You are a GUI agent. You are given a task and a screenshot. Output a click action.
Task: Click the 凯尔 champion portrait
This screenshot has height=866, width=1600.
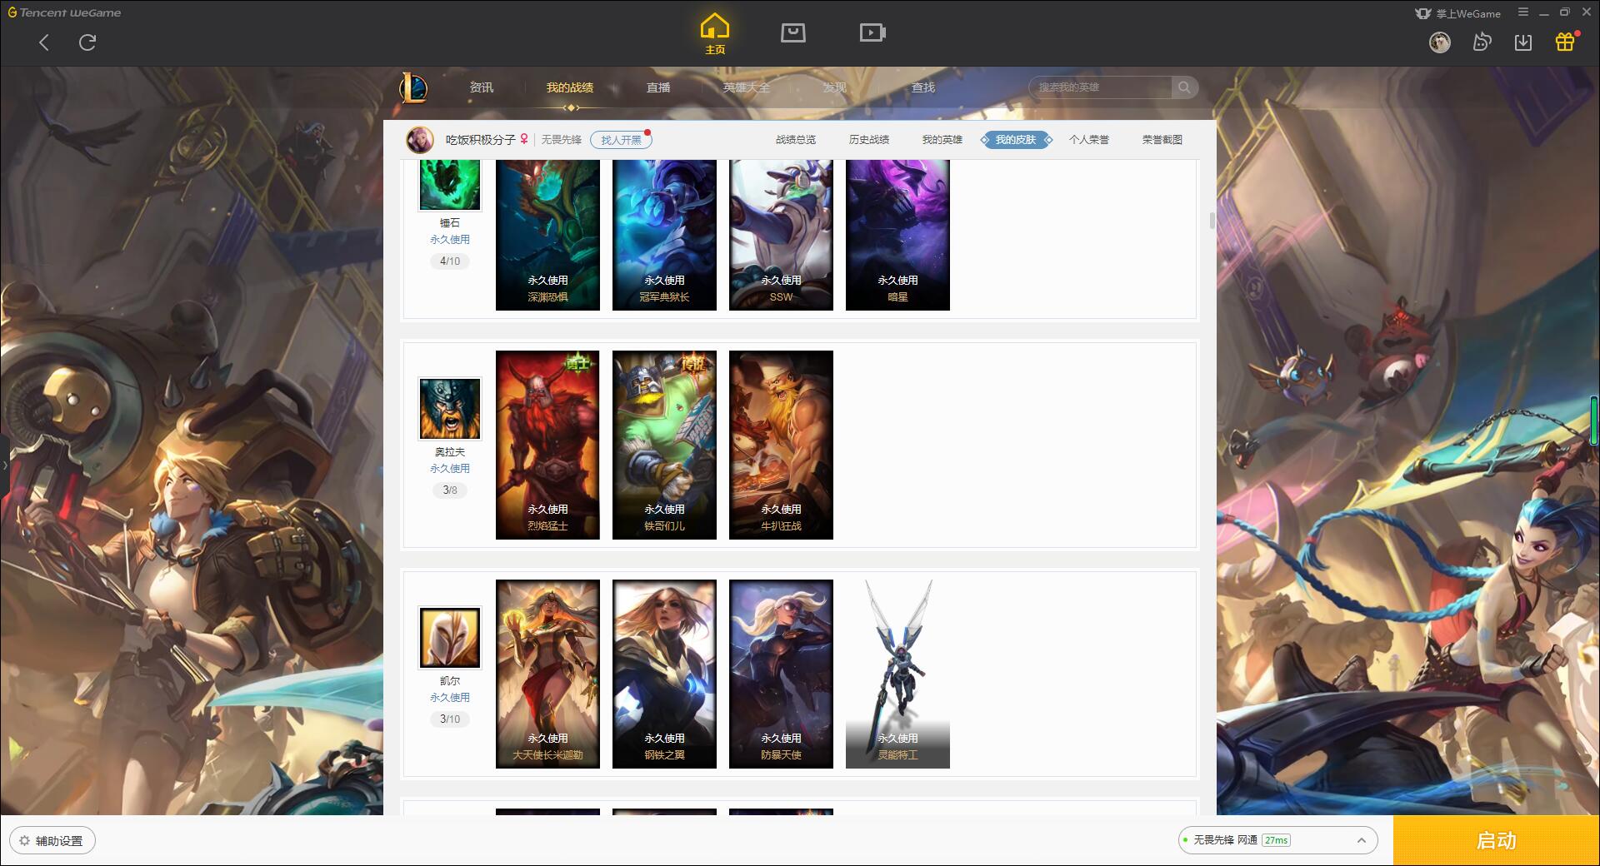[x=450, y=638]
